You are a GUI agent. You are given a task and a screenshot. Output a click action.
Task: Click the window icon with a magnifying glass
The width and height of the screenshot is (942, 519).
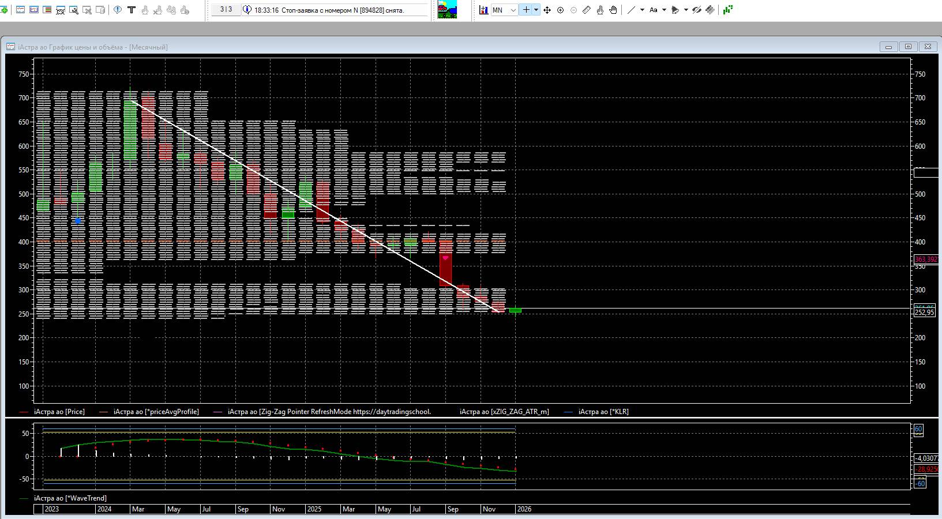click(x=74, y=10)
